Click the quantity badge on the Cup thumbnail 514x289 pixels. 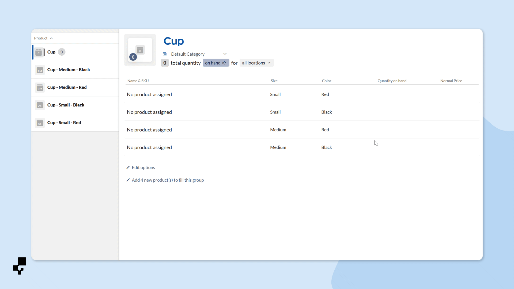[133, 57]
